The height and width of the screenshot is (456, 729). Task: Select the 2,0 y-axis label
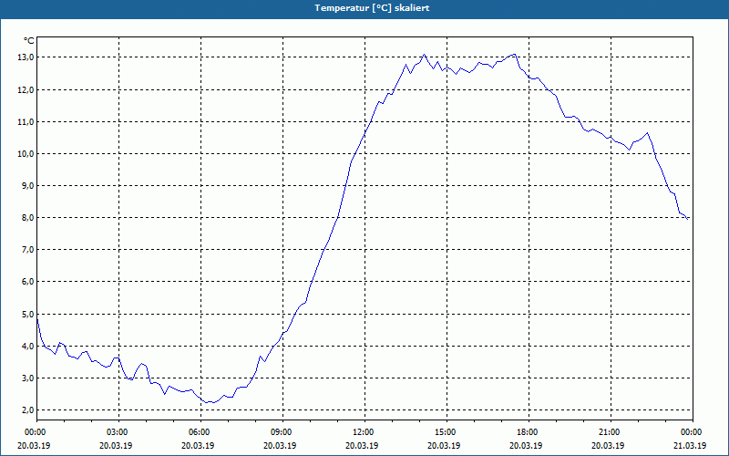[27, 410]
